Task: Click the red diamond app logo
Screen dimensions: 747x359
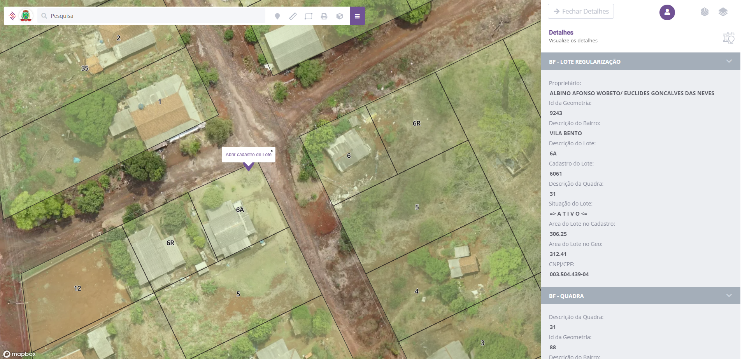Action: 12,16
